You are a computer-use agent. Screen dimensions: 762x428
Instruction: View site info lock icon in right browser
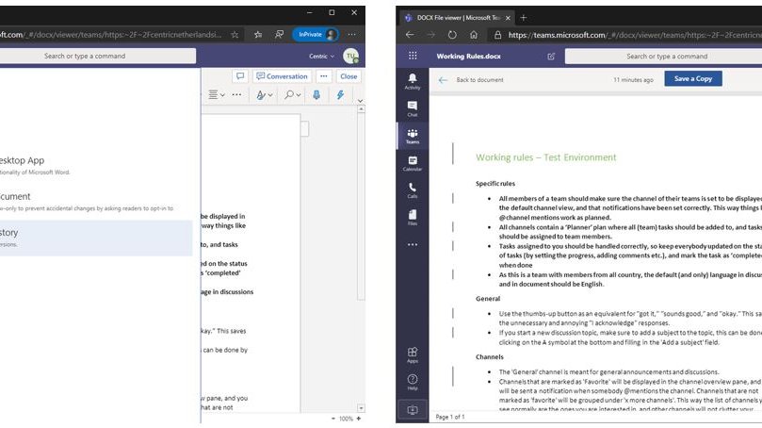[497, 35]
